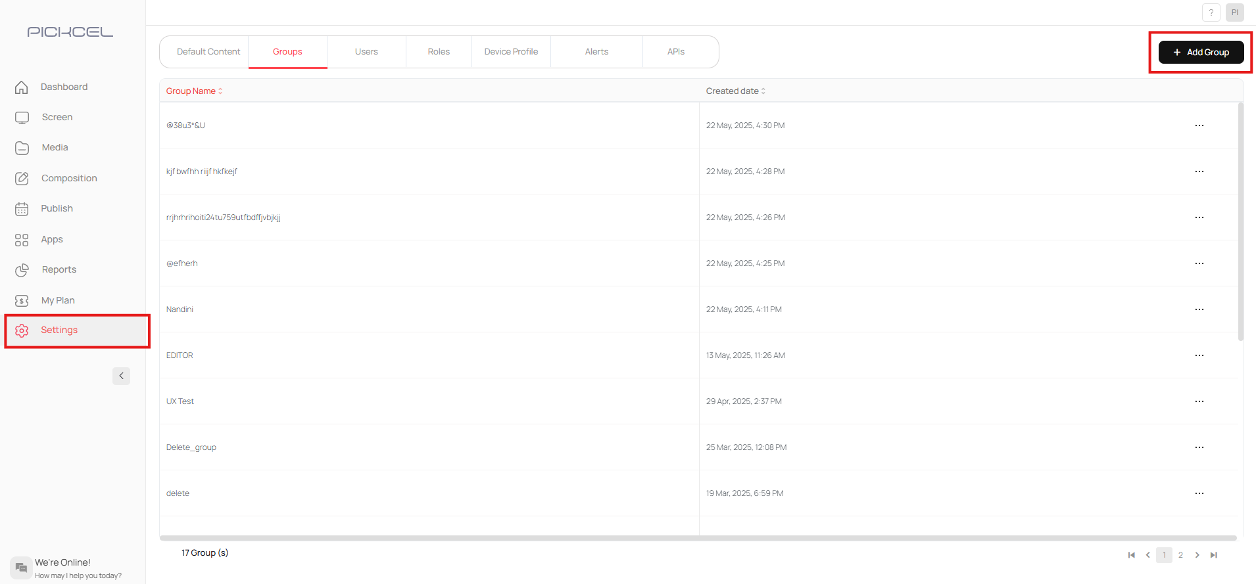Screen dimensions: 1256x584
Task: Select page 1 in pagination
Action: (x=1164, y=555)
